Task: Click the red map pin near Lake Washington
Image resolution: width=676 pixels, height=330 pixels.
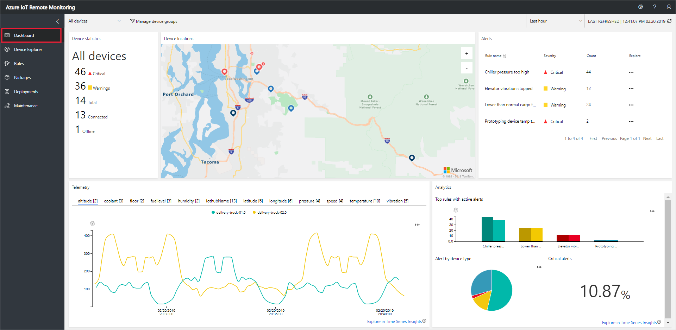Action: 224,72
